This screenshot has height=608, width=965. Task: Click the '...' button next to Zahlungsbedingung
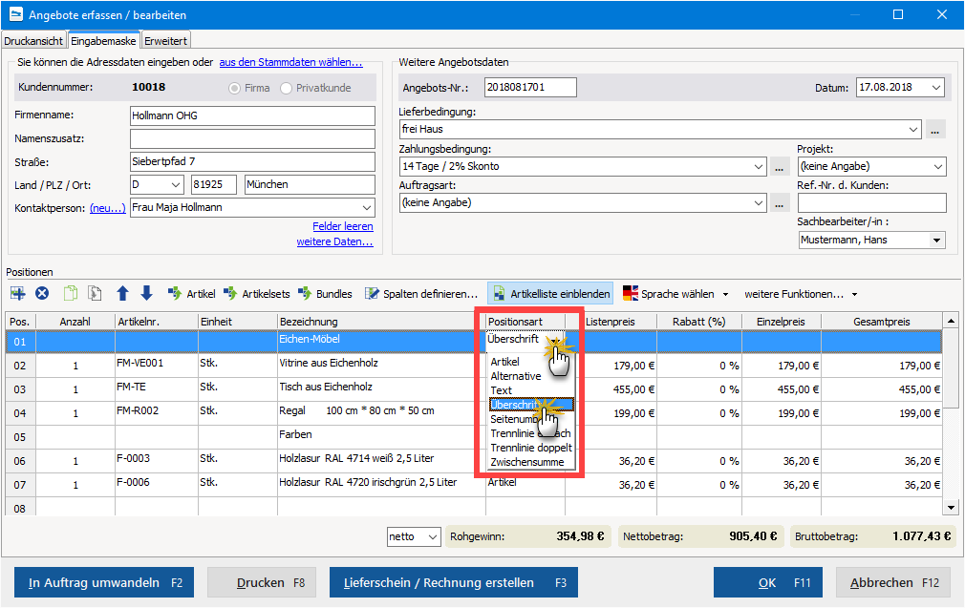tap(779, 166)
